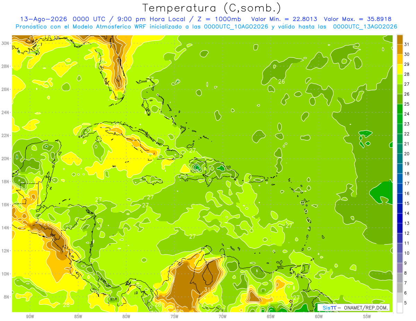416x321 pixels.
Task: Click the '55W' longitude axis label
Action: (367, 316)
